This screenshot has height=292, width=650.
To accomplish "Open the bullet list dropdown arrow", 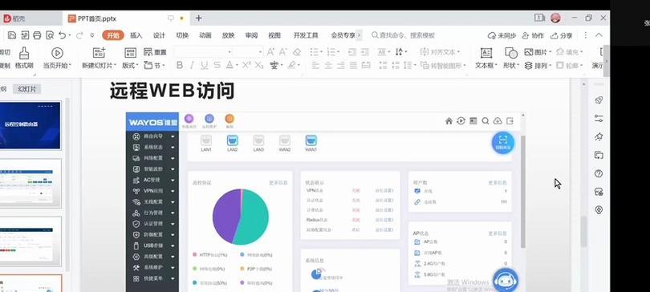I will coord(321,52).
